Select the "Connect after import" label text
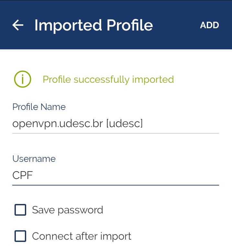232x251 pixels. (x=81, y=236)
